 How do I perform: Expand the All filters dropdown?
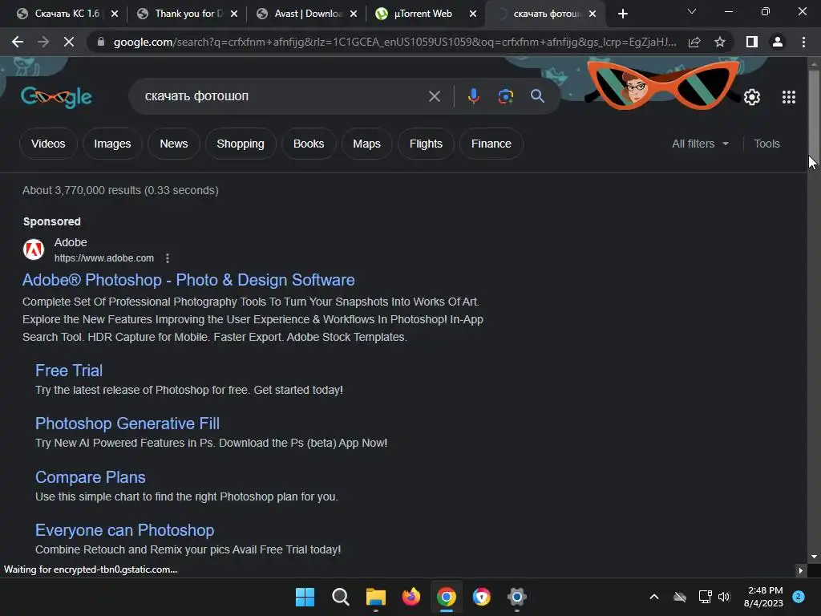[700, 144]
